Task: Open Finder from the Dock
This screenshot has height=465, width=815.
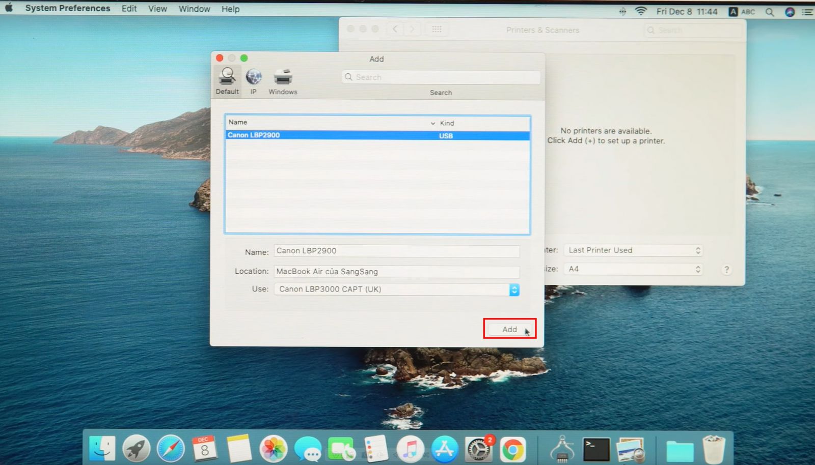Action: click(102, 448)
